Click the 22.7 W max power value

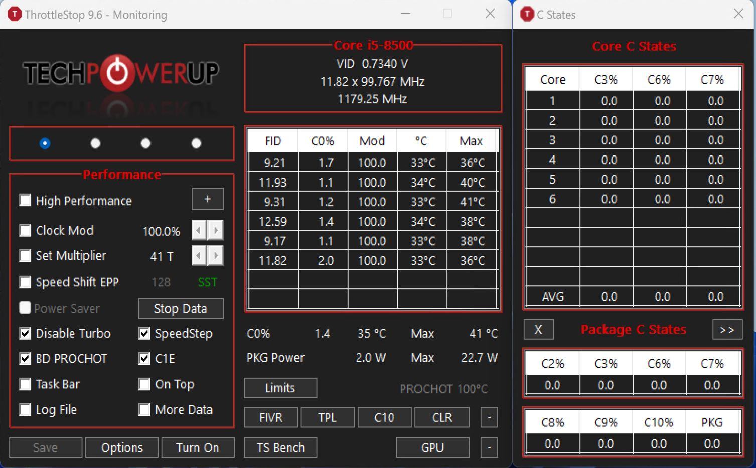click(479, 358)
